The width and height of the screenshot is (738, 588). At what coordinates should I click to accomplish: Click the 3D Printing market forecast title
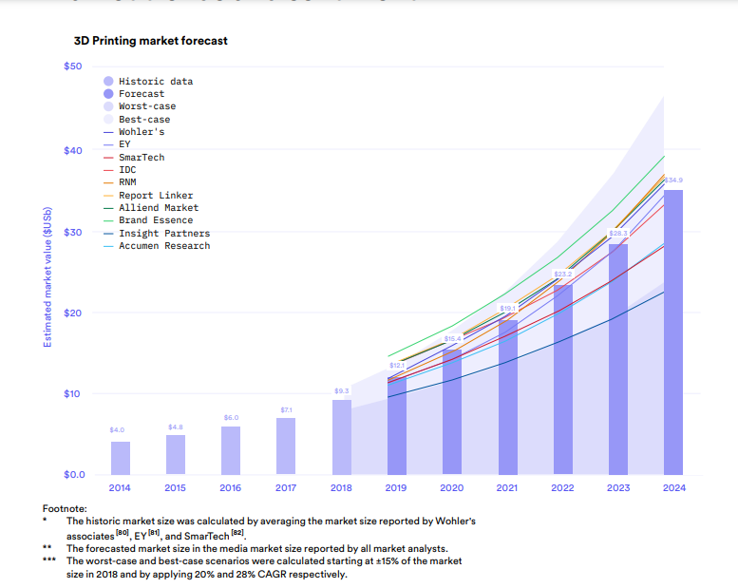pos(150,42)
